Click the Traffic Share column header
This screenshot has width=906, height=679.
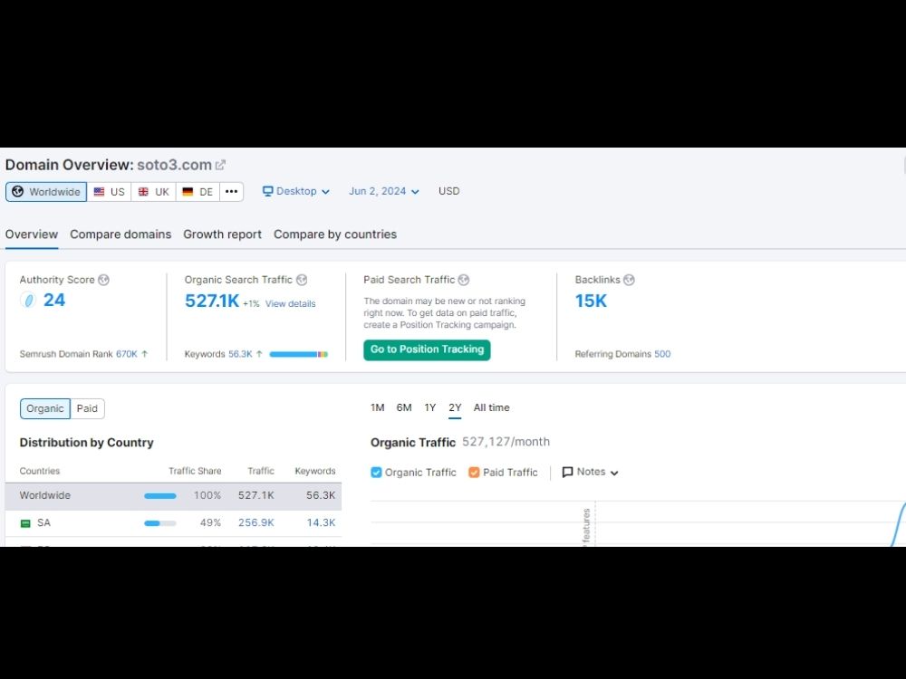click(195, 471)
